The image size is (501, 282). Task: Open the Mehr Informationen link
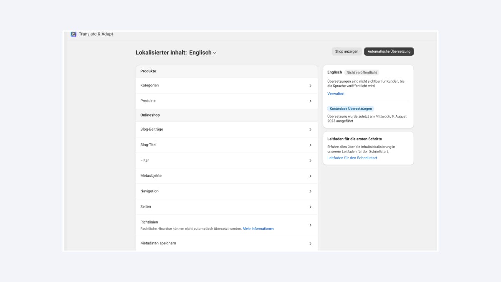258,229
